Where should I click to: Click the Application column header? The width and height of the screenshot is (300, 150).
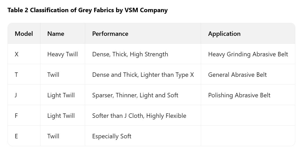[x=224, y=34]
